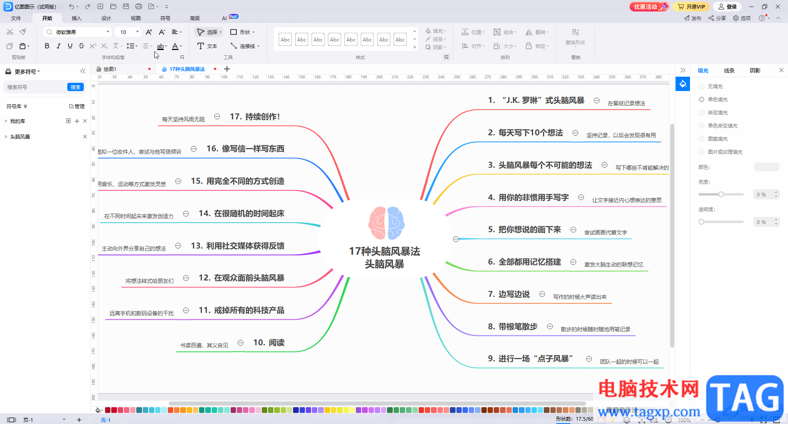Activate the Format Painter brush icon
Viewport: 788px width, 424px height.
[x=23, y=32]
